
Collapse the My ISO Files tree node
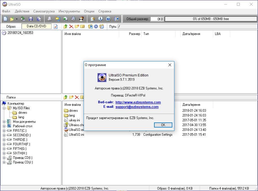tap(4, 108)
